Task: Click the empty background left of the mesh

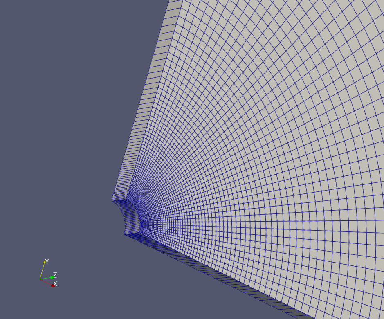Action: tap(61, 123)
